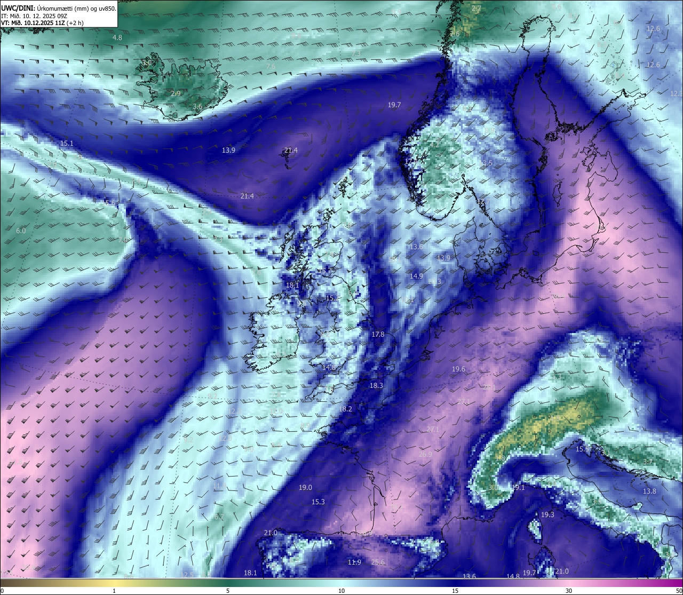
Task: Click the 10 tick on color scale
Action: click(x=341, y=591)
